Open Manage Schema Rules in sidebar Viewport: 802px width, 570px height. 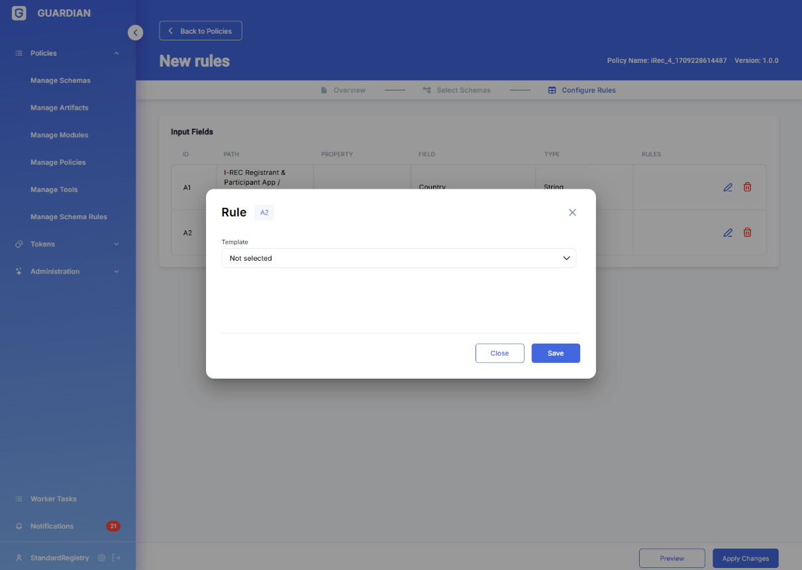pyautogui.click(x=68, y=217)
